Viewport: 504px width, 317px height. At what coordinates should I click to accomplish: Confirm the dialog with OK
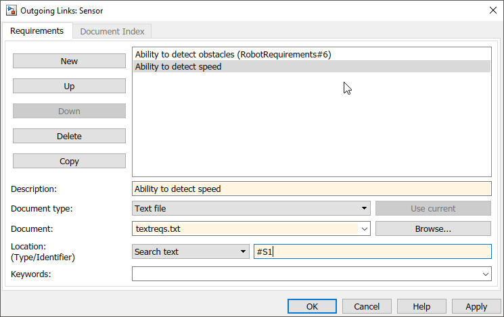pos(312,306)
